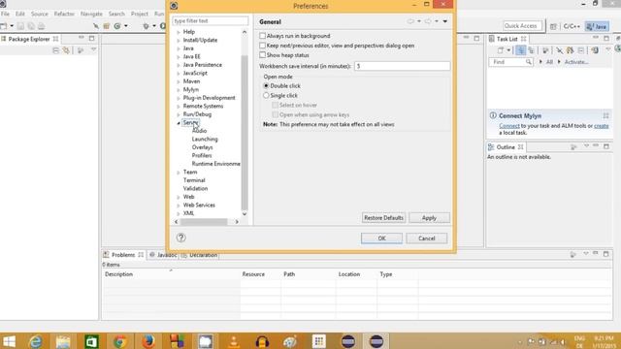Open the Refactor menu

[64, 14]
